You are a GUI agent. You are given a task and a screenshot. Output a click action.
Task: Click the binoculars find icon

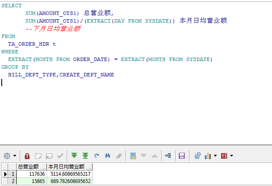pos(107,156)
